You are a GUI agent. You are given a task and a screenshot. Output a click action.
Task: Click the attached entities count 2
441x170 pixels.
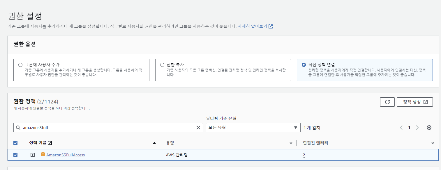(304, 155)
